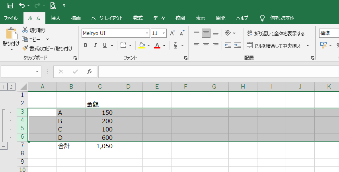The width and height of the screenshot is (339, 172).
Task: Click the increase indent icon
Action: click(x=238, y=45)
